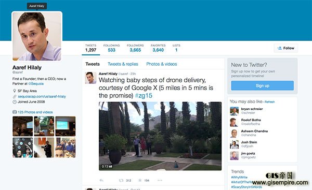Screen dimensions: 312x190
Task: Open group photo thumbnail in blue shirts
Action: click(66, 148)
